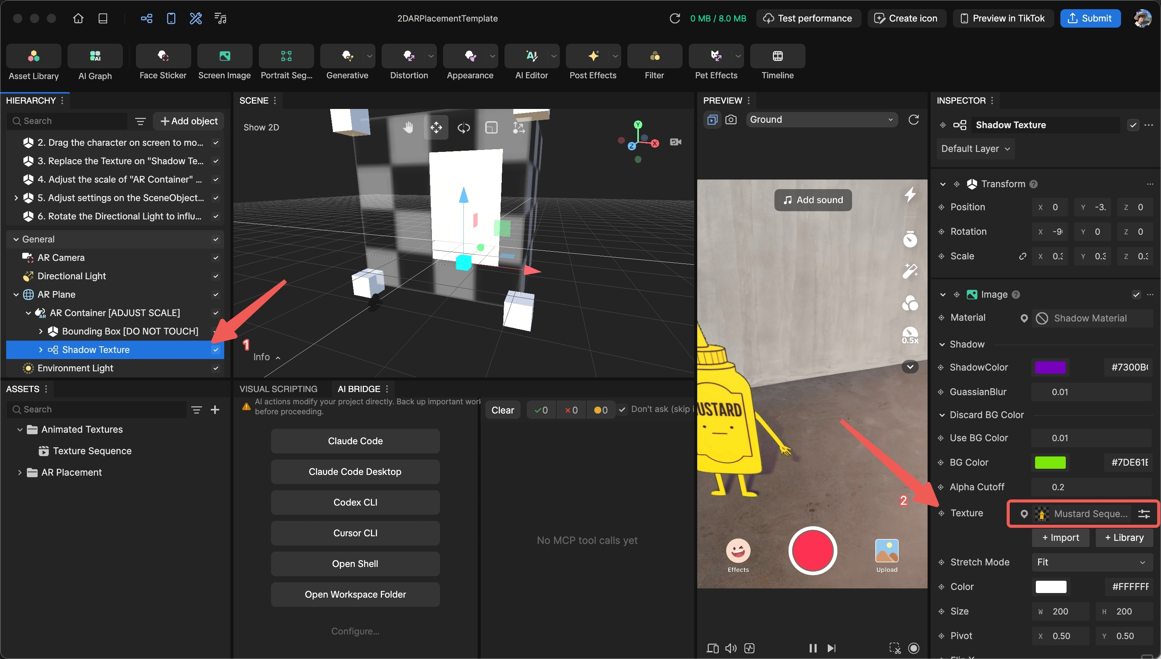Click the Add object button
This screenshot has height=659, width=1161.
[x=189, y=121]
